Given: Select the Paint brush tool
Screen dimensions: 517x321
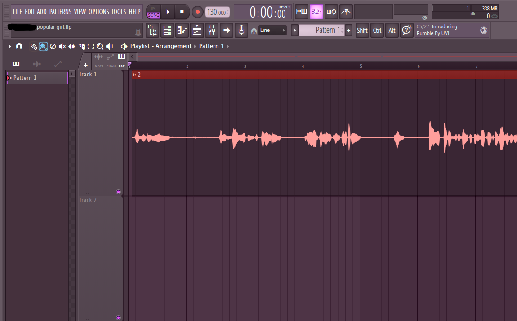Looking at the screenshot, I should click(43, 46).
